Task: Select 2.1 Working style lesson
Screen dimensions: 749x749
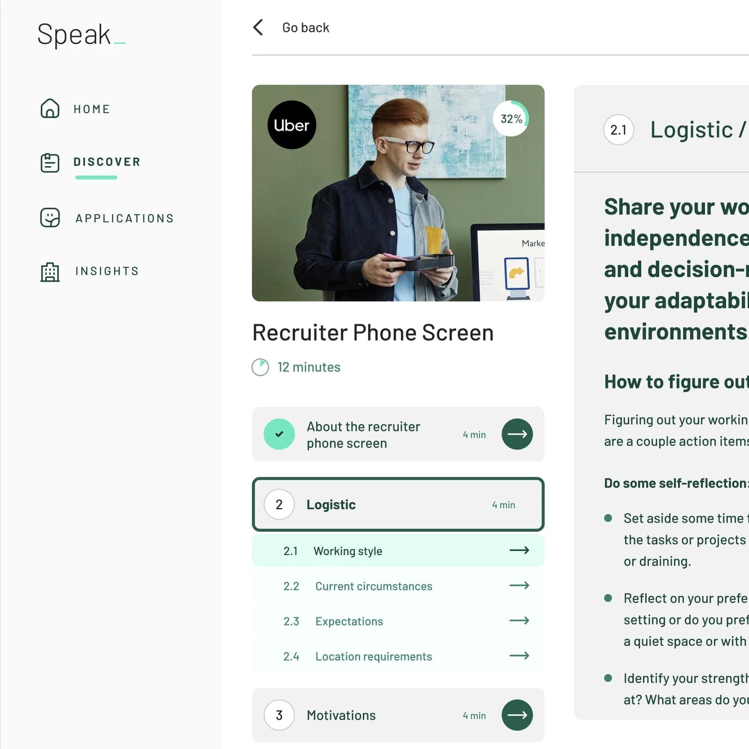Action: click(x=348, y=551)
